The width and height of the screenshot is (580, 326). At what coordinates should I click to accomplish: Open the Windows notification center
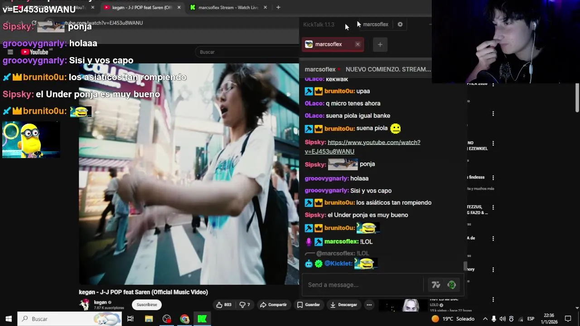pos(568,319)
